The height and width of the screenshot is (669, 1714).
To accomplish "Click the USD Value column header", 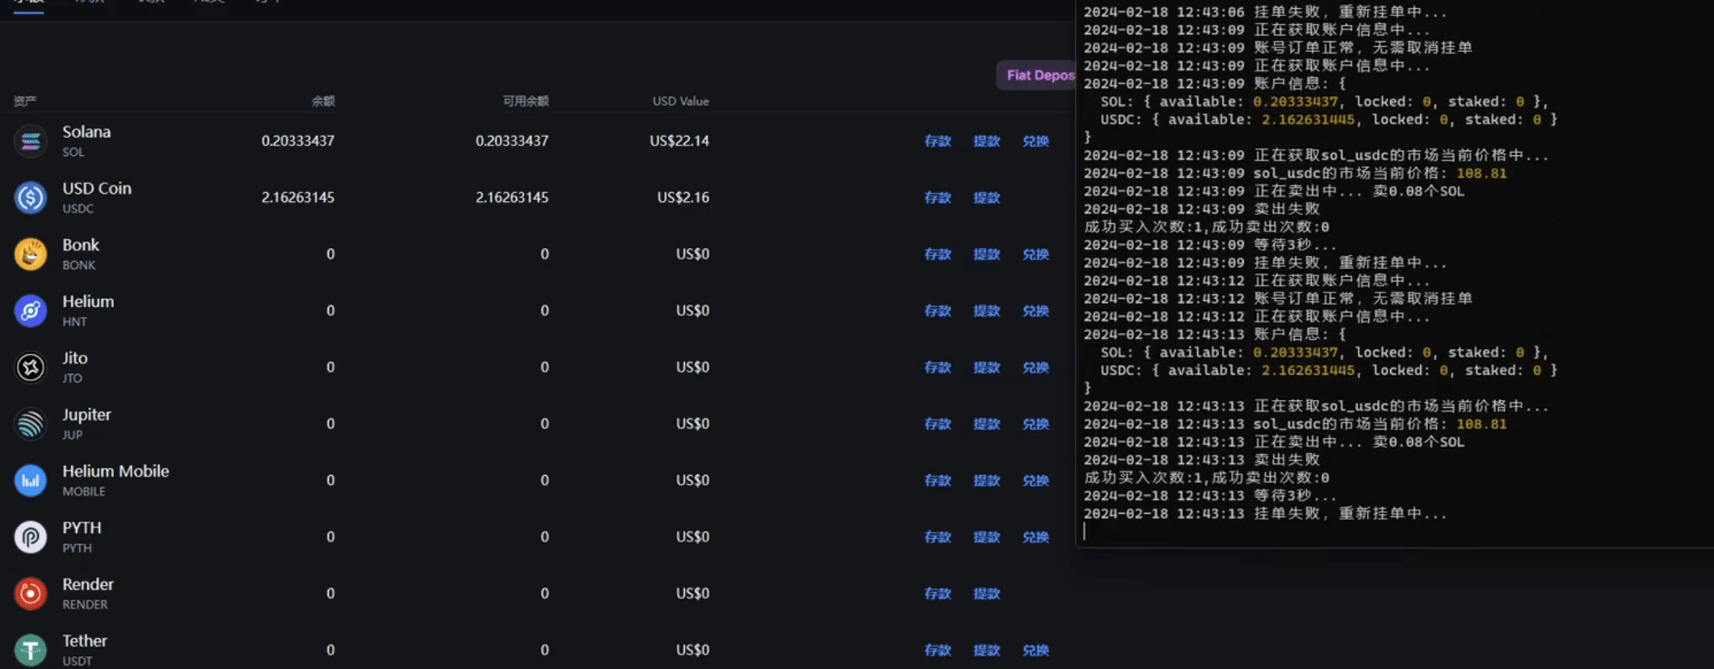I will point(681,101).
